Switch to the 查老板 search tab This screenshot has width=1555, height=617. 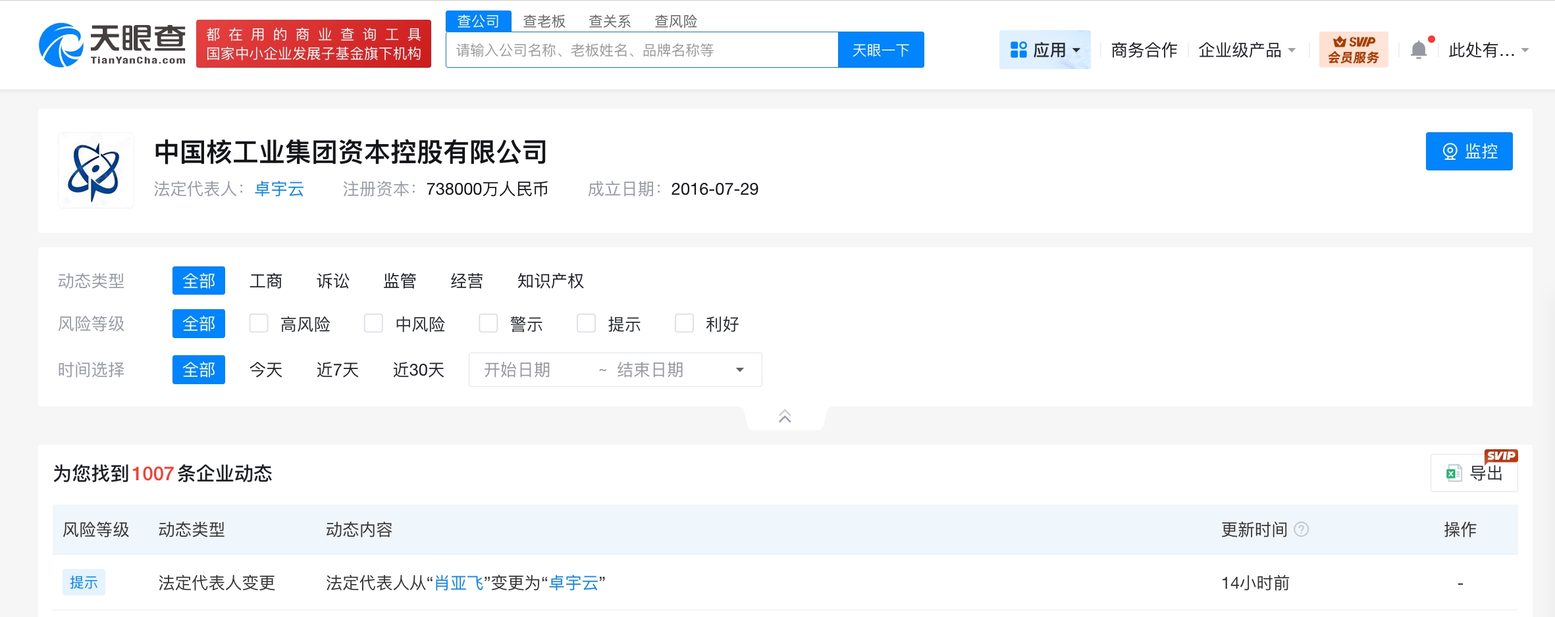[x=544, y=21]
